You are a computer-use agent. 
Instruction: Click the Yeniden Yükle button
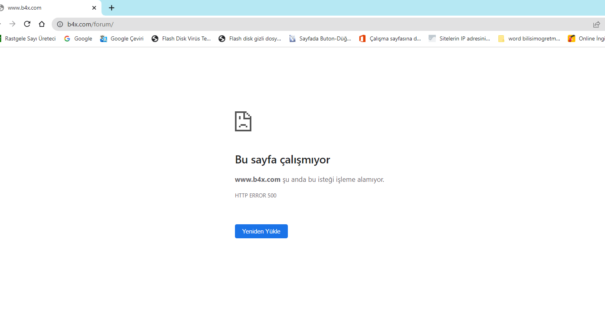[261, 231]
